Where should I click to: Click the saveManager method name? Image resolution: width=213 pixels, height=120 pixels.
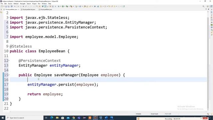coord(66,75)
